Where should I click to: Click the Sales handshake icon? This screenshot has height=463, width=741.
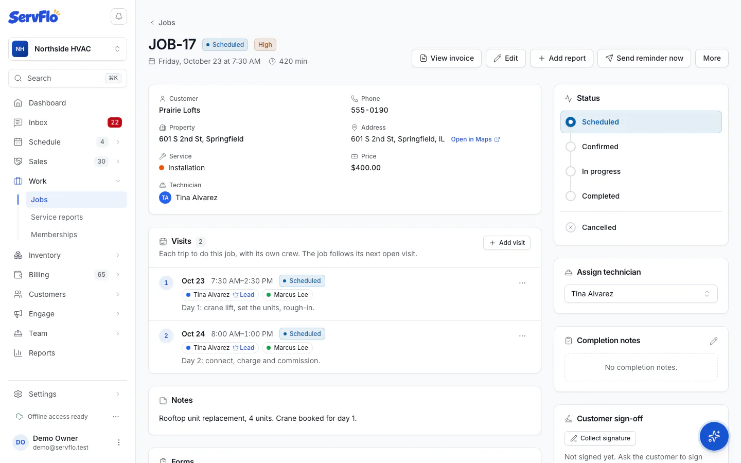click(18, 162)
